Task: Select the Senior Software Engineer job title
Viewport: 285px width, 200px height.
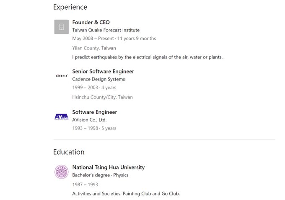Action: (x=103, y=71)
